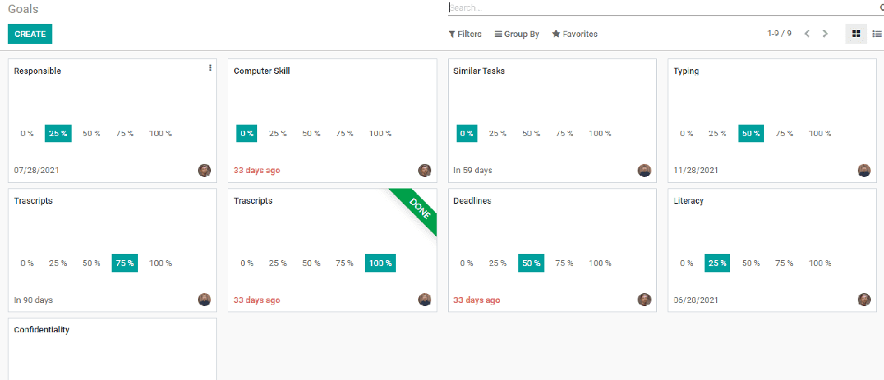Switch to Kanban view icon
The height and width of the screenshot is (380, 884).
pos(856,34)
